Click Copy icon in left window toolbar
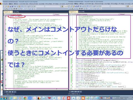Screen dimensions: 133x100 point(17,6)
